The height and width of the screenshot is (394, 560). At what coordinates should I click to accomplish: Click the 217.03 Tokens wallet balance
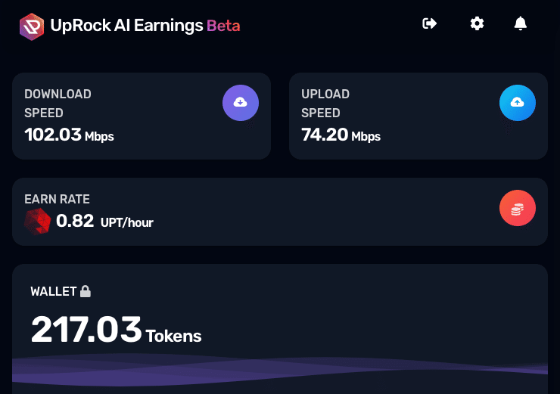(116, 330)
